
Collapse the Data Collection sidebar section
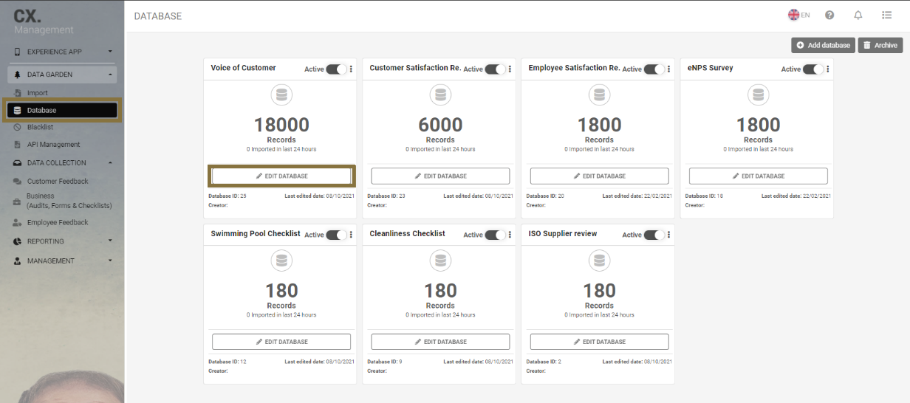[x=62, y=163]
